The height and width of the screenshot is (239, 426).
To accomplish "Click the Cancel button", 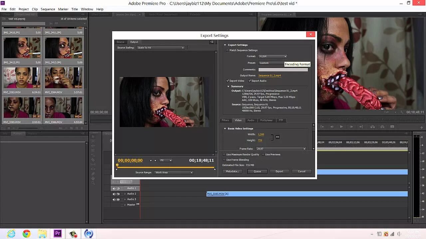I will (x=302, y=172).
